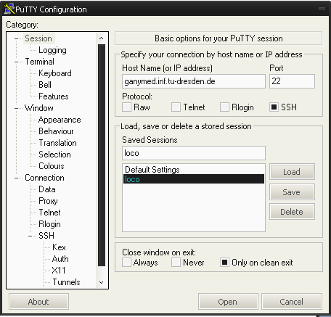Open the Terminal category
This screenshot has height=317, width=331.
[39, 62]
